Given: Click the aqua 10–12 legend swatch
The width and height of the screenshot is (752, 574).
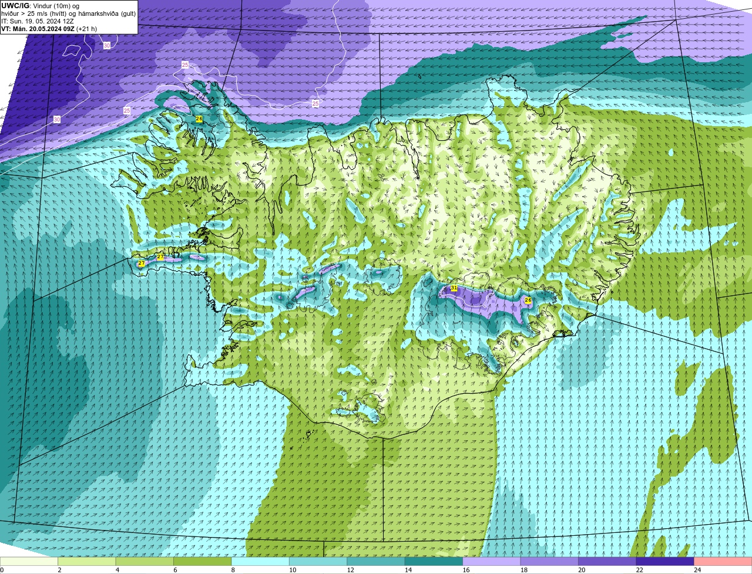Looking at the screenshot, I should (x=318, y=562).
